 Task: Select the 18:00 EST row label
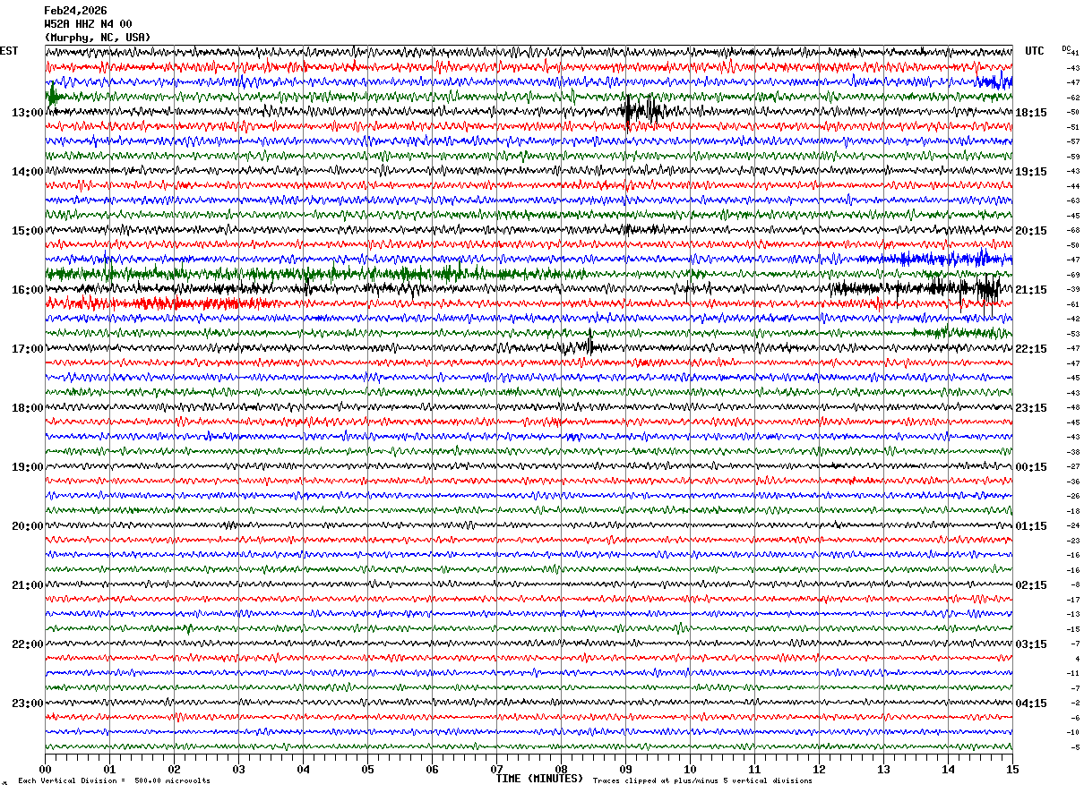[x=27, y=408]
